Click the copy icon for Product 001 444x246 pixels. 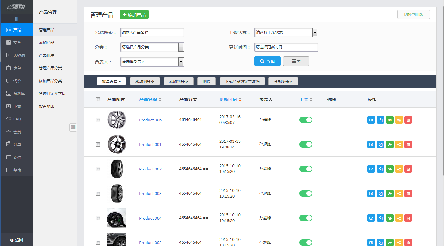380,144
